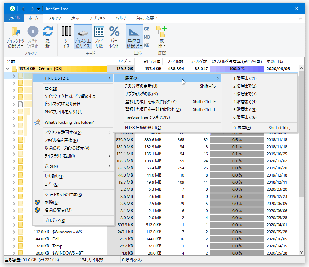Go back with title bar arrow
Screen dimensions: 309x267
pyautogui.click(x=24, y=9)
